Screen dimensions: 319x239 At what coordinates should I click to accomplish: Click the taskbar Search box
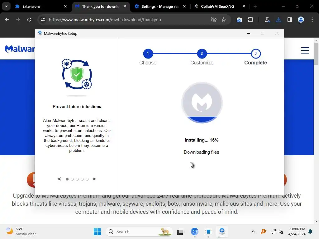[x=139, y=232]
